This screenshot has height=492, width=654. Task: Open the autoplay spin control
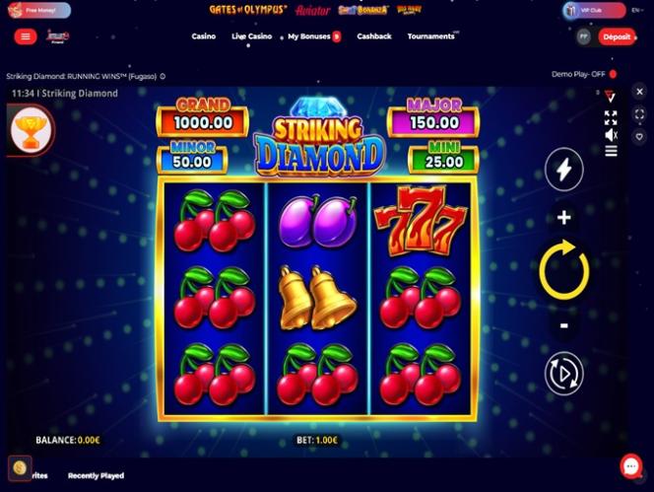(564, 374)
